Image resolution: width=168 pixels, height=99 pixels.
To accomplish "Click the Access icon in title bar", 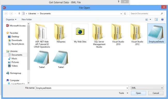I will point(4,8).
